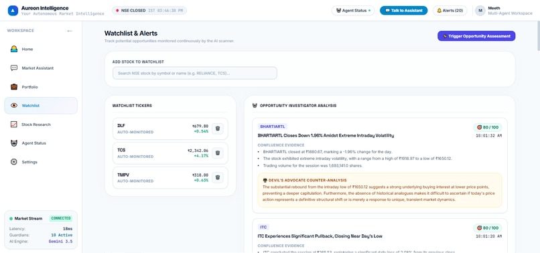Delete TCS from the watchlist
This screenshot has width=540, height=253.
(218, 153)
